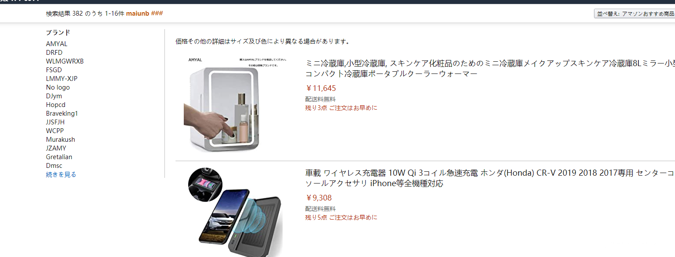Expand brand list with 続きを見る
Image resolution: width=675 pixels, height=257 pixels.
coord(61,174)
